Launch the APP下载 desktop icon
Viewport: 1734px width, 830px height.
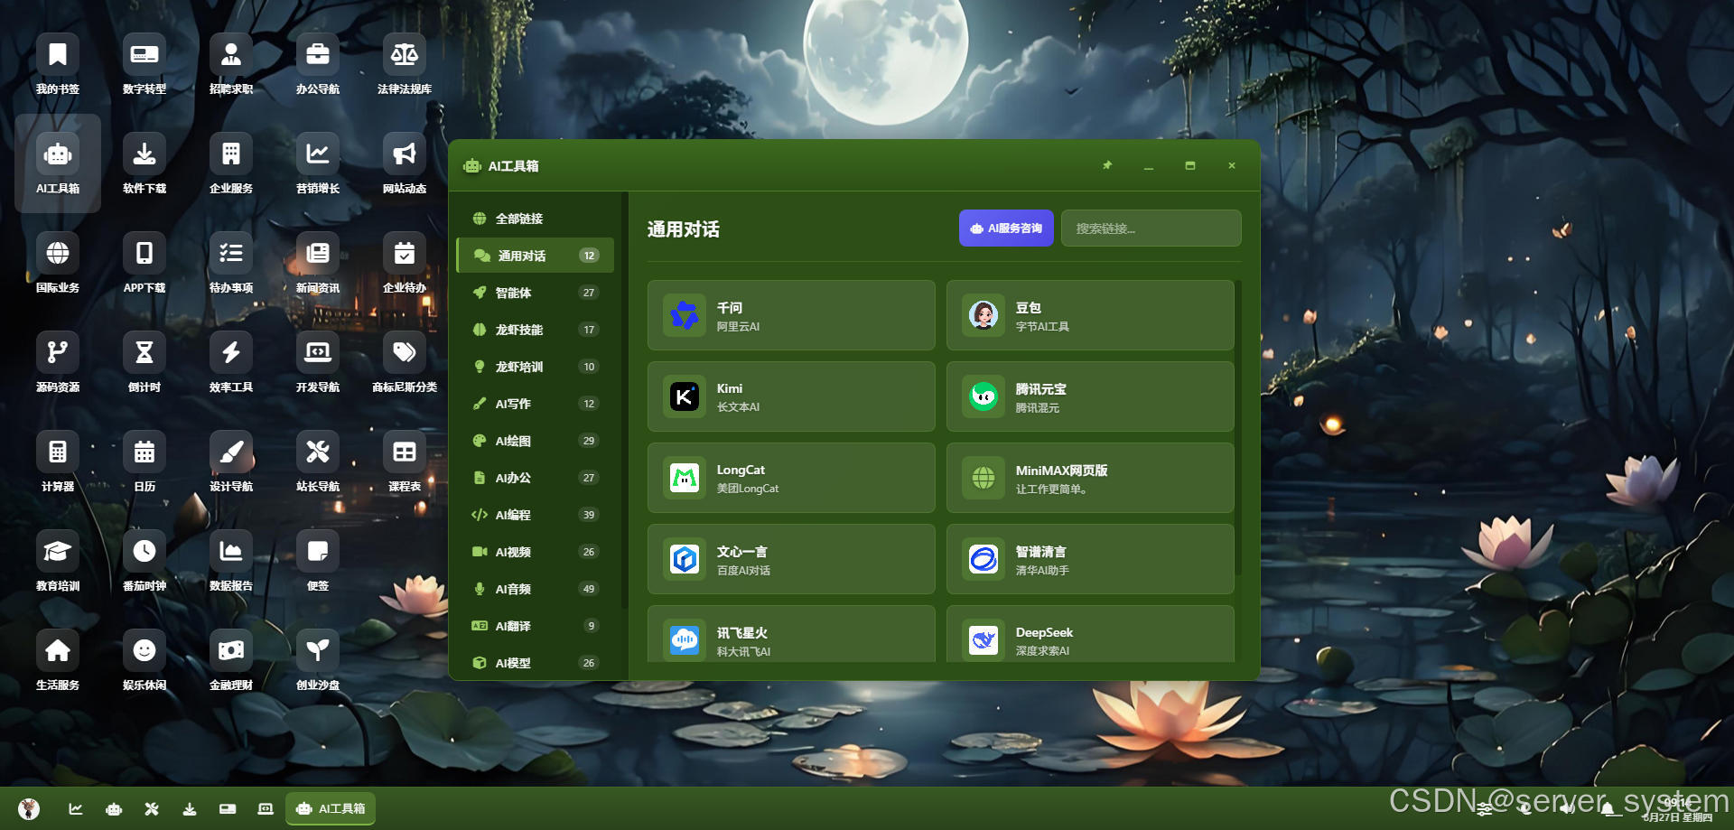click(x=144, y=263)
